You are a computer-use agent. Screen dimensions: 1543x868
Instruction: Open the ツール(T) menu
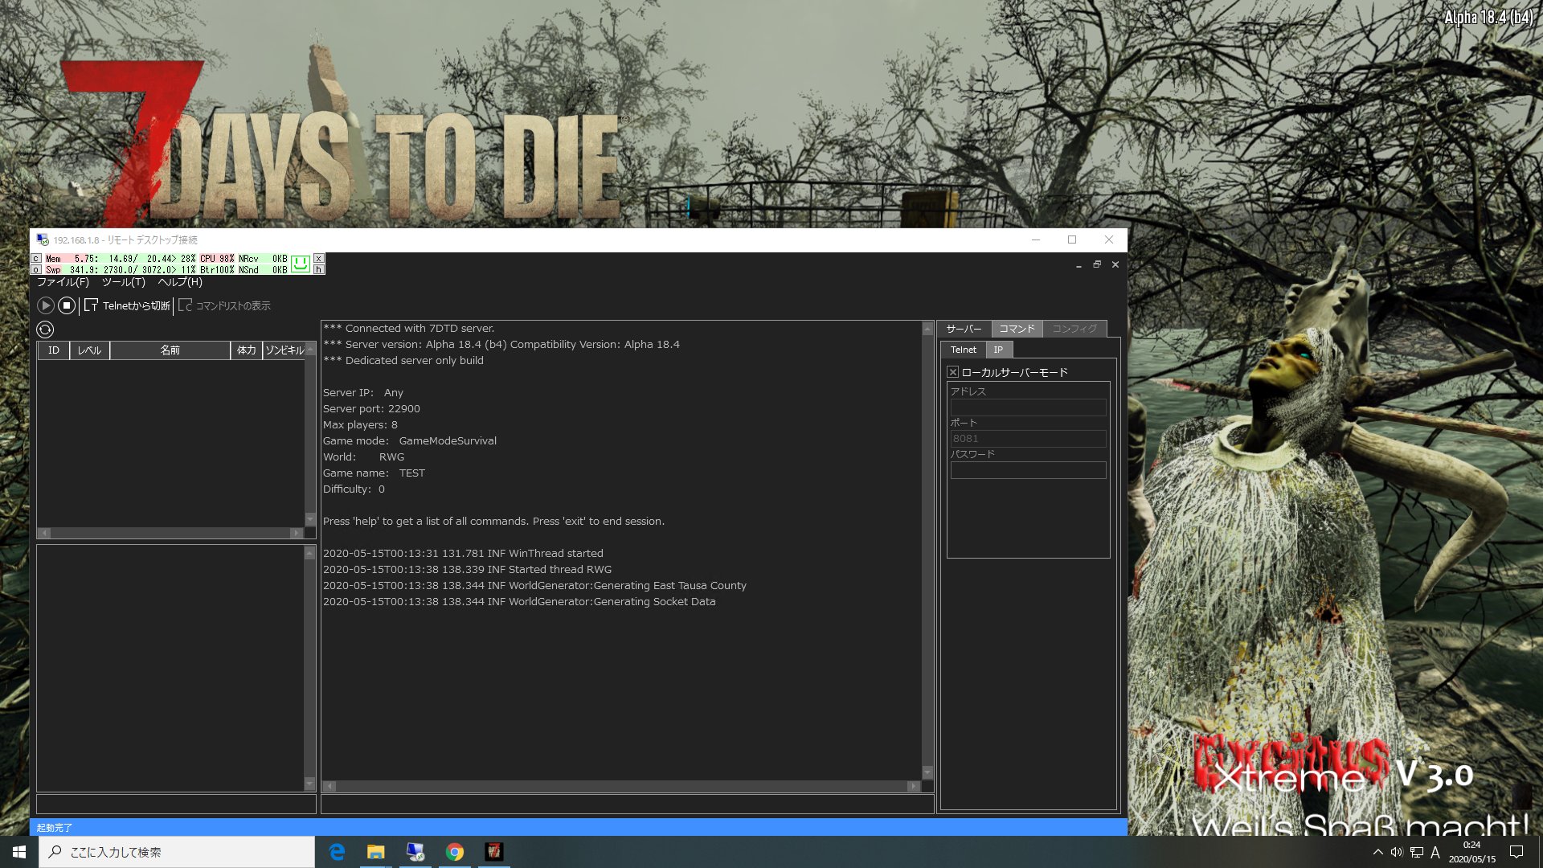(124, 282)
